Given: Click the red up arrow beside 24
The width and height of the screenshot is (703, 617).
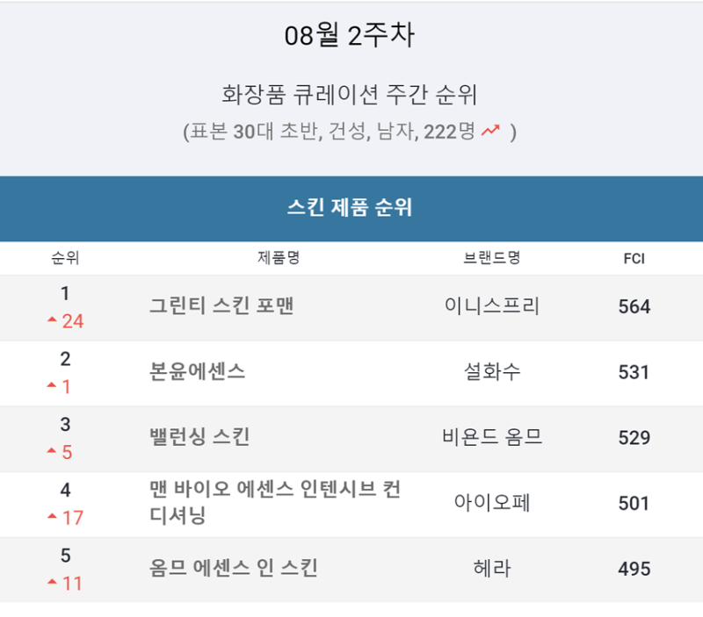Looking at the screenshot, I should (52, 319).
